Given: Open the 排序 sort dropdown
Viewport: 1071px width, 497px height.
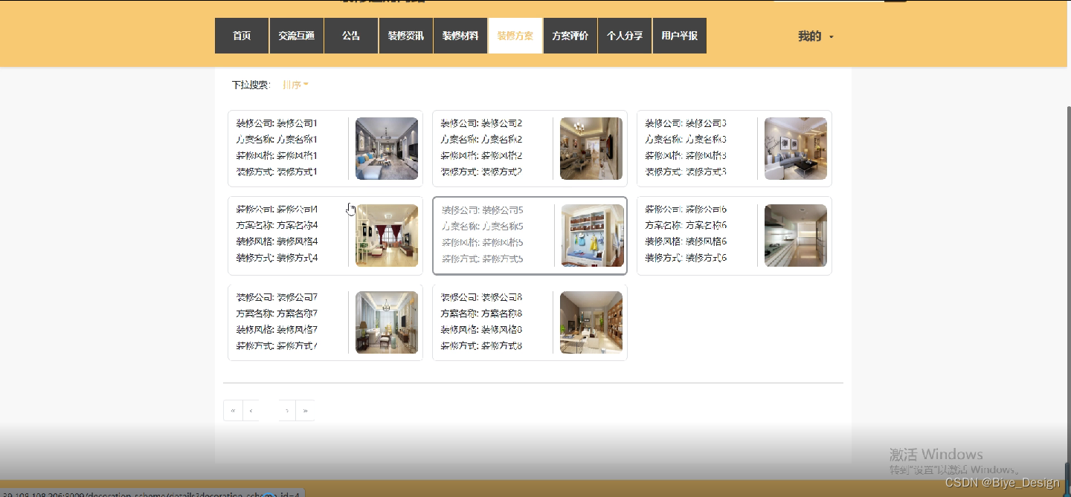Looking at the screenshot, I should tap(295, 85).
